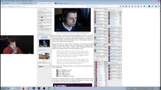Bookmark this page with the star icon
Image resolution: width=161 pixels, height=90 pixels.
click(120, 6)
